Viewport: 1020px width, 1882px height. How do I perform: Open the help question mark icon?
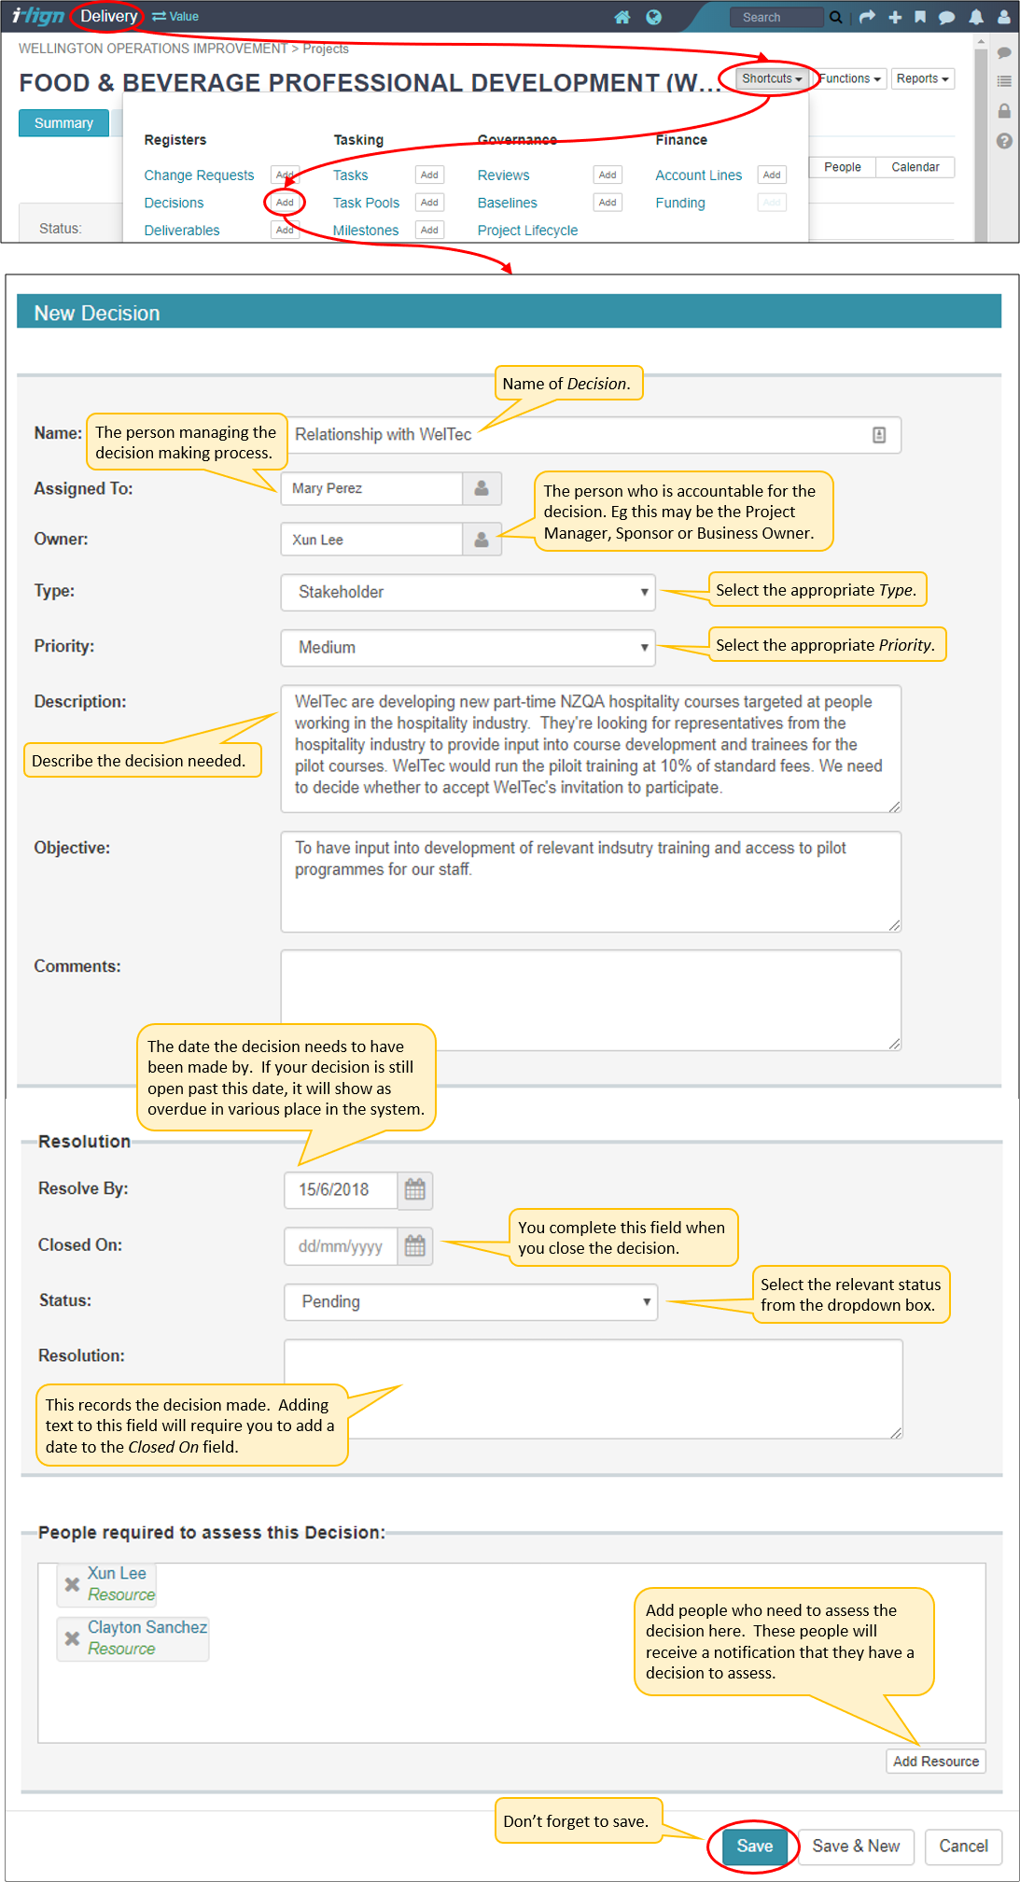click(1004, 141)
